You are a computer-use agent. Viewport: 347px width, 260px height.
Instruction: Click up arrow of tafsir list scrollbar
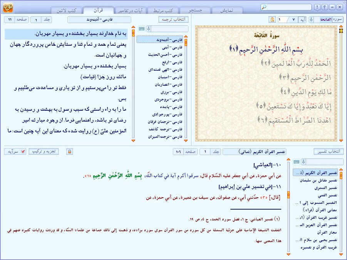click(341, 170)
